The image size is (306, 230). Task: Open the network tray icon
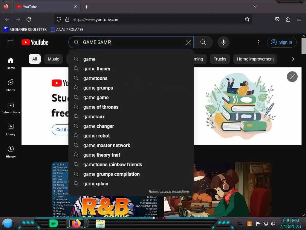click(x=265, y=223)
